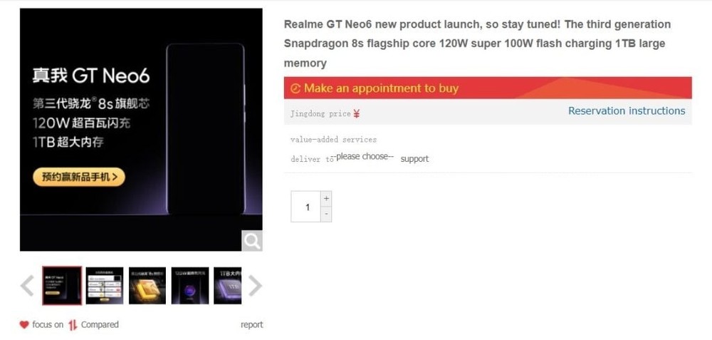
Task: Click the heart focus on icon
Action: coord(24,324)
